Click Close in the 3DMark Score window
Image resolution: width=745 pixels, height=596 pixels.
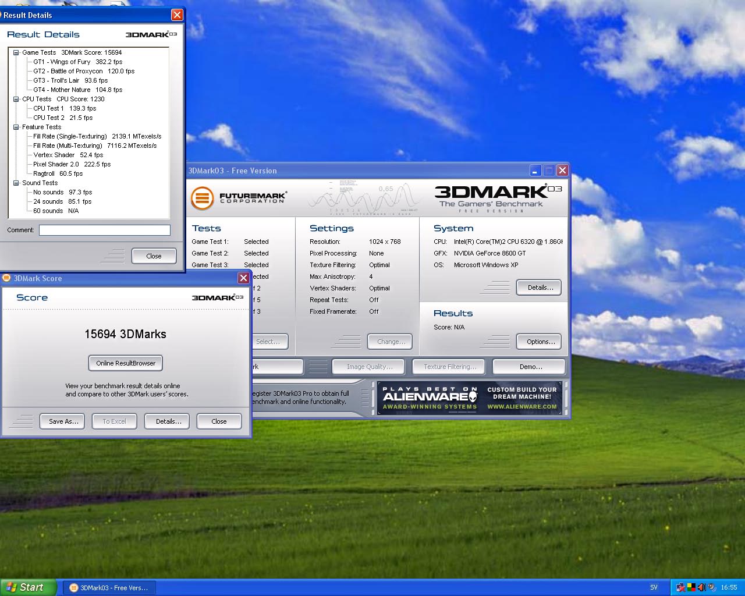219,421
